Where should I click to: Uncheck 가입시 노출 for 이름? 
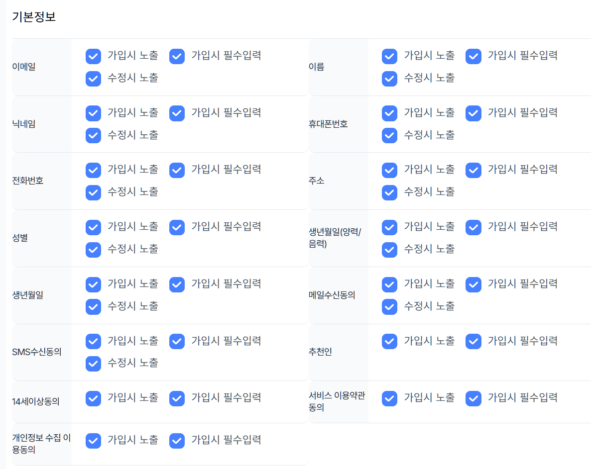pyautogui.click(x=389, y=56)
